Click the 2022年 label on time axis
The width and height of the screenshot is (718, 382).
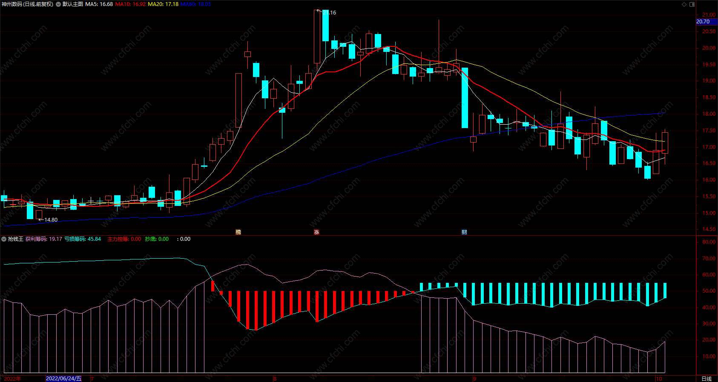pos(13,379)
